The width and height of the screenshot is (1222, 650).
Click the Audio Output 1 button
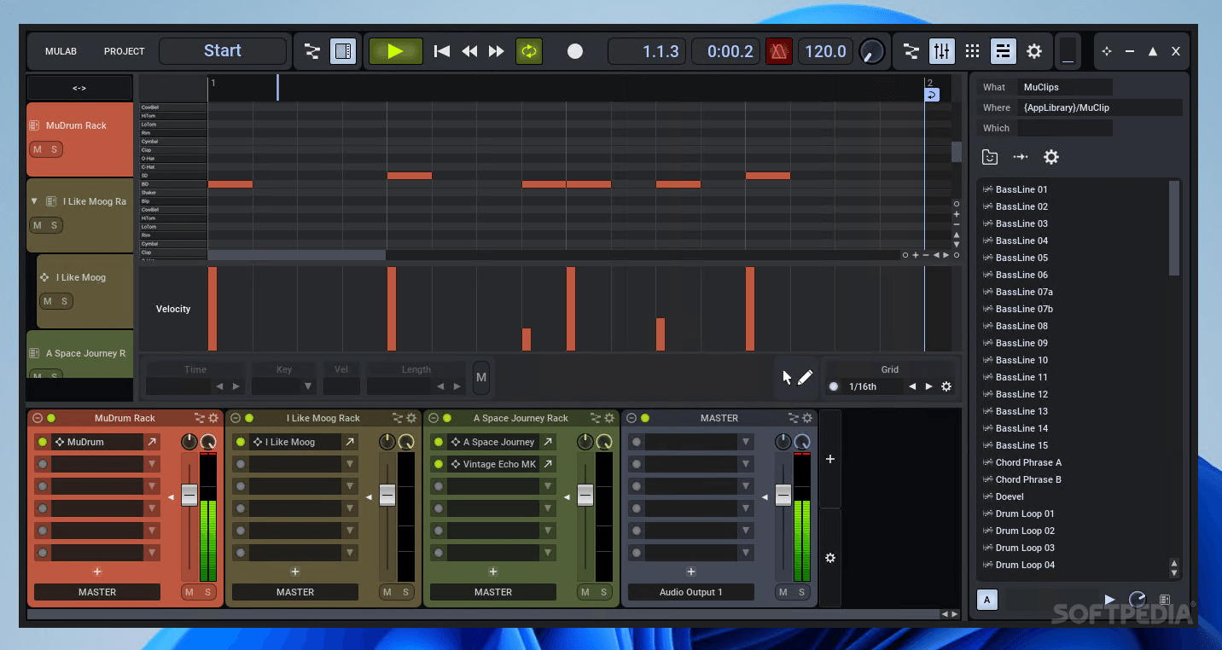pos(691,592)
